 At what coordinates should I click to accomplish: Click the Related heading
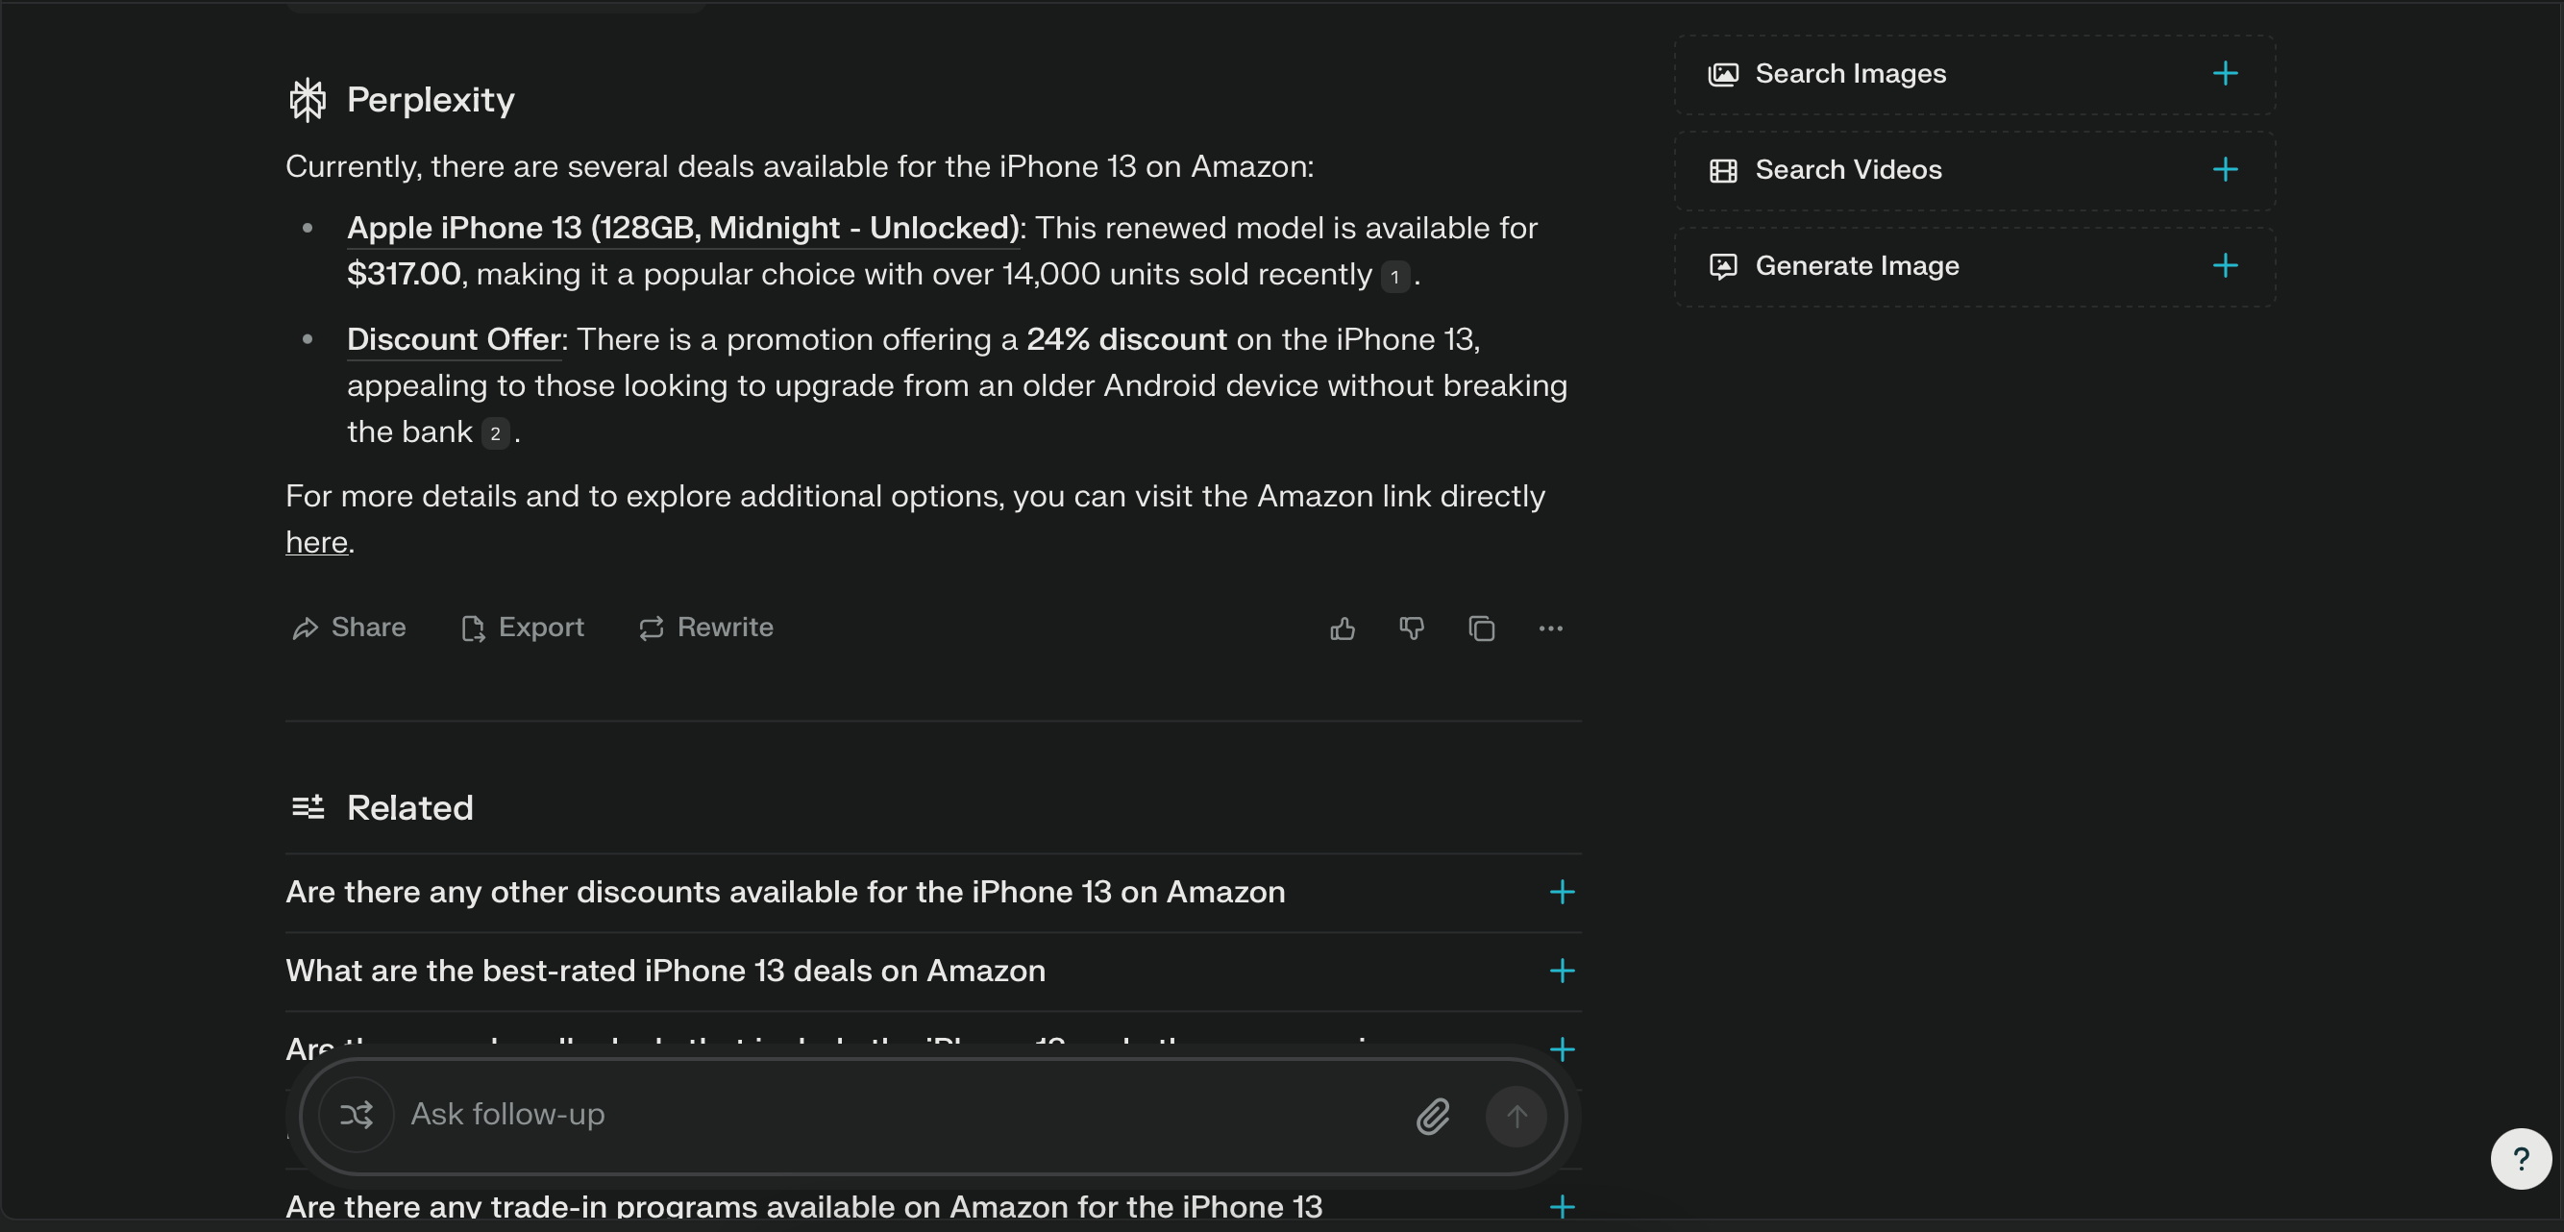pos(410,808)
